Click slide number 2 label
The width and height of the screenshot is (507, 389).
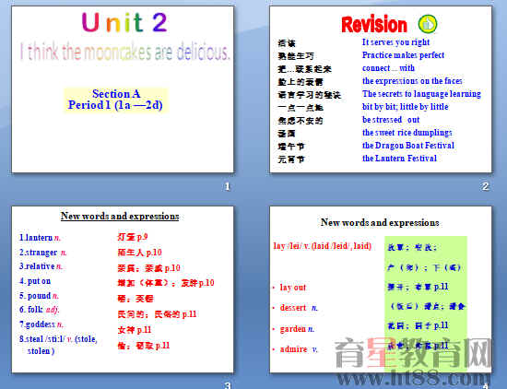[x=485, y=186]
